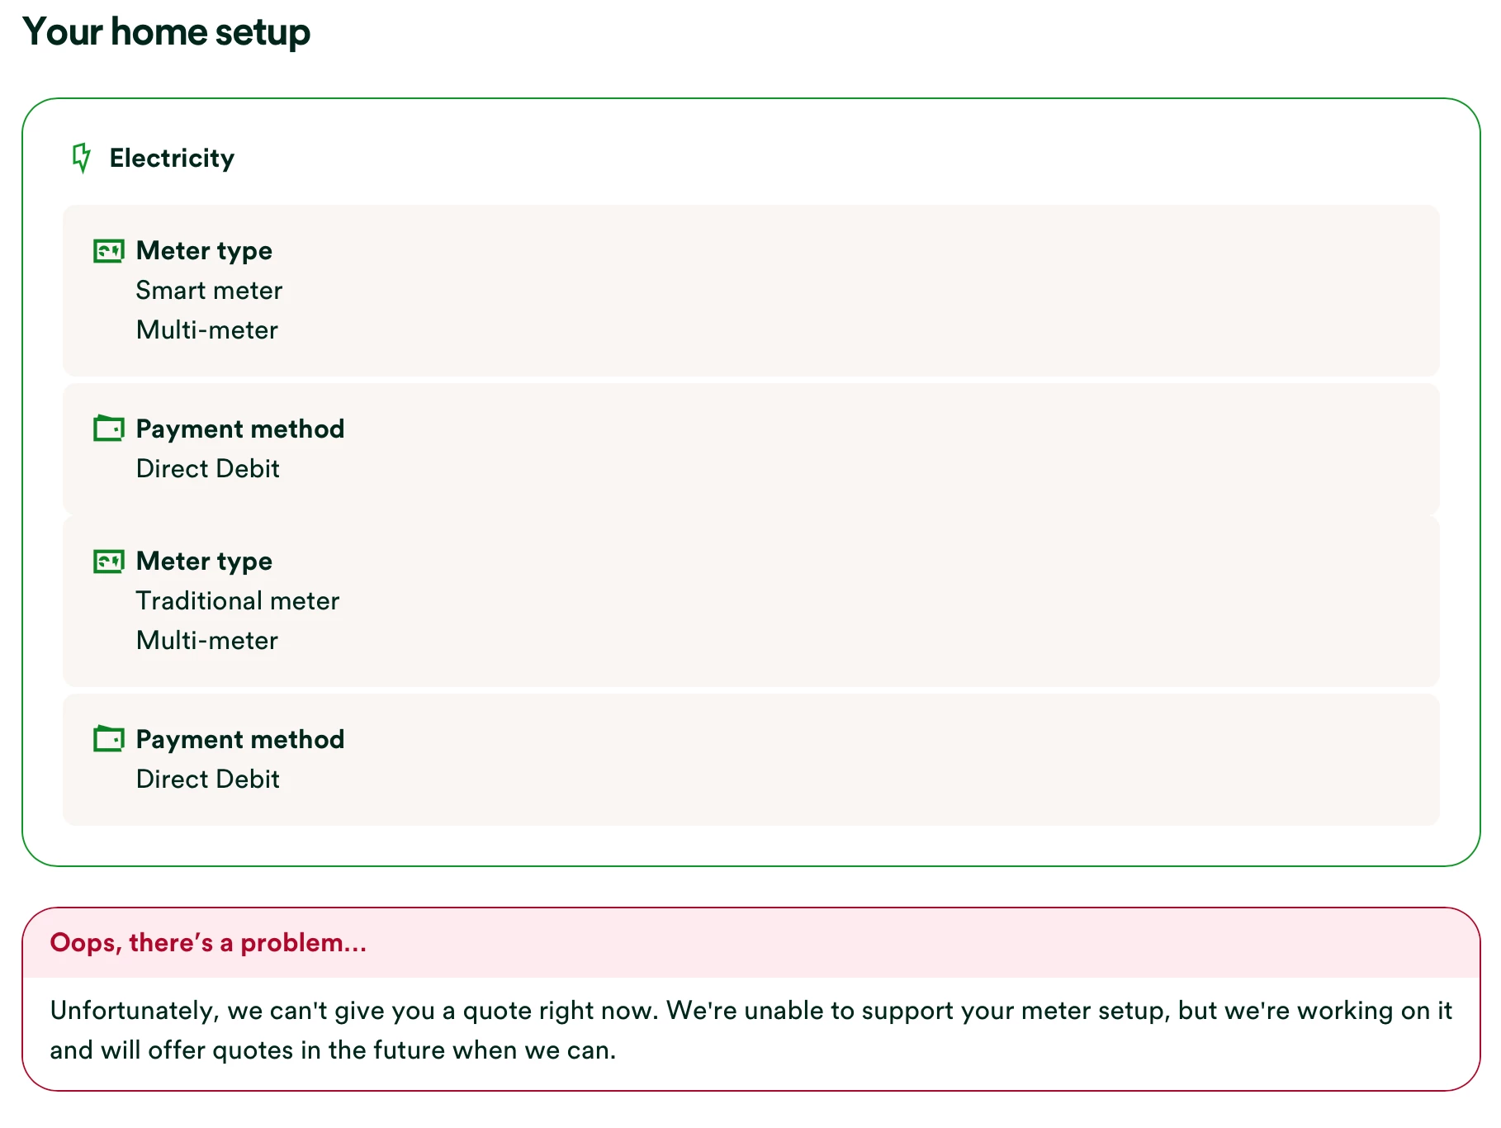Click the Meter type label above Traditional meter
This screenshot has width=1501, height=1128.
pyautogui.click(x=204, y=562)
